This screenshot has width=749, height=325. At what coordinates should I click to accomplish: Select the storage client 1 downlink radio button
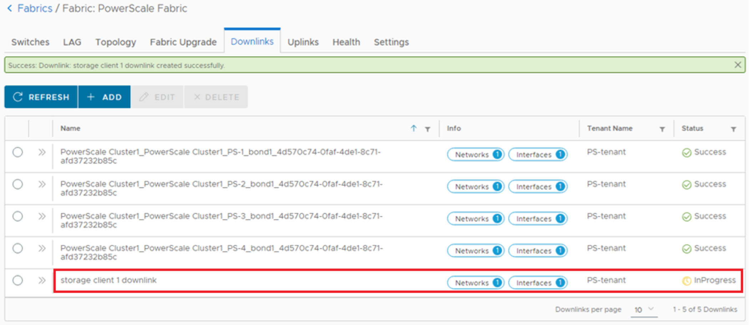(17, 281)
